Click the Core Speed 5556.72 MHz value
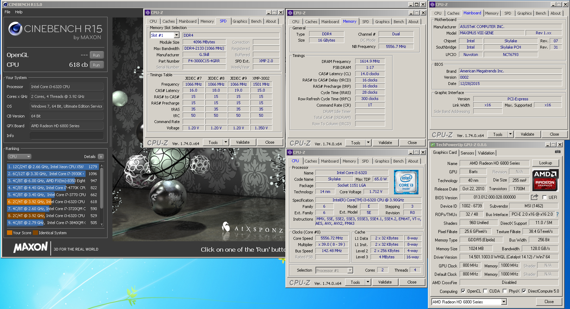The height and width of the screenshot is (309, 570). point(332,238)
